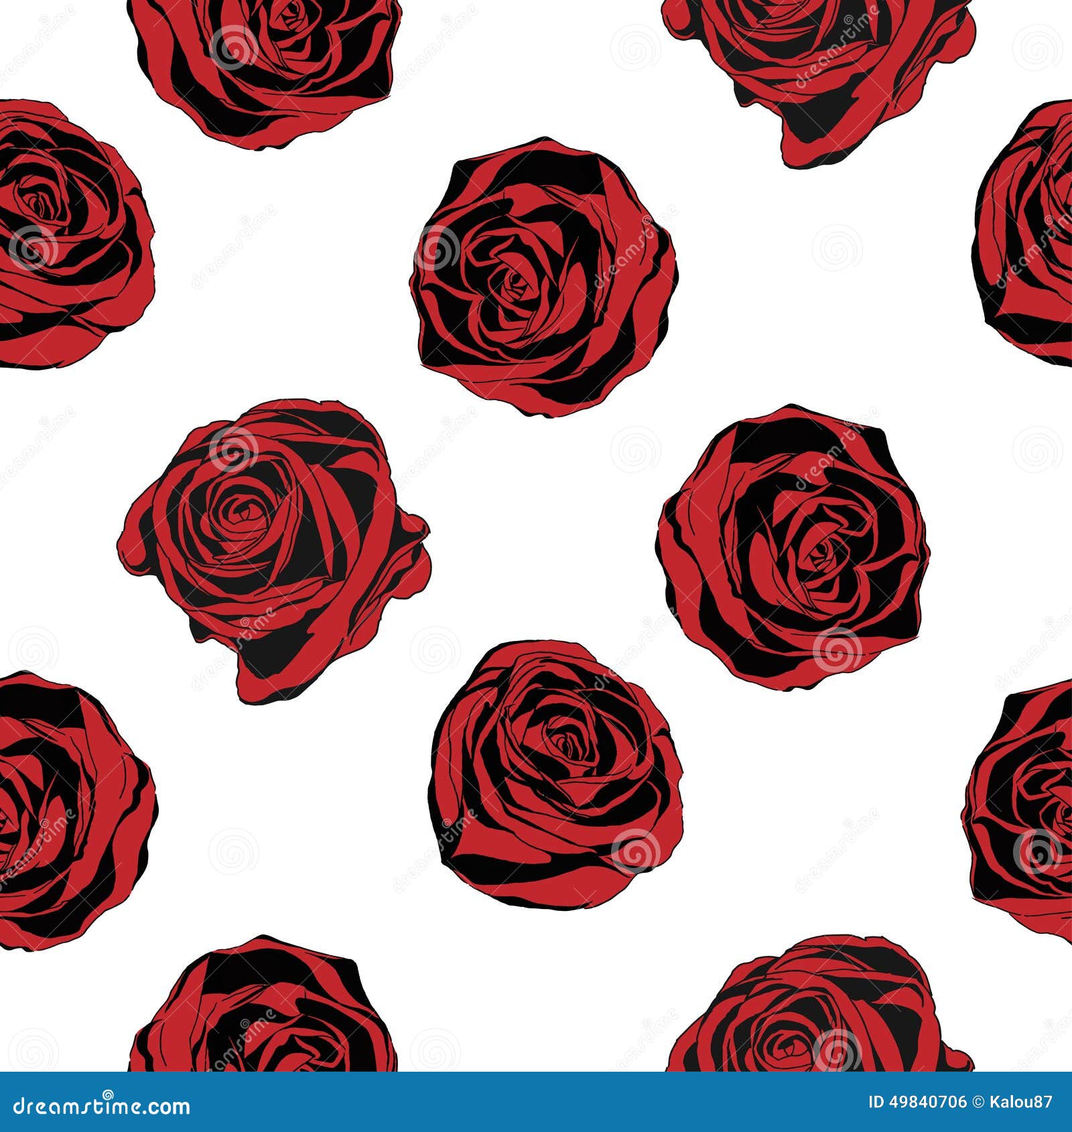Click the dreamstime spiral logo icon

point(109,1094)
